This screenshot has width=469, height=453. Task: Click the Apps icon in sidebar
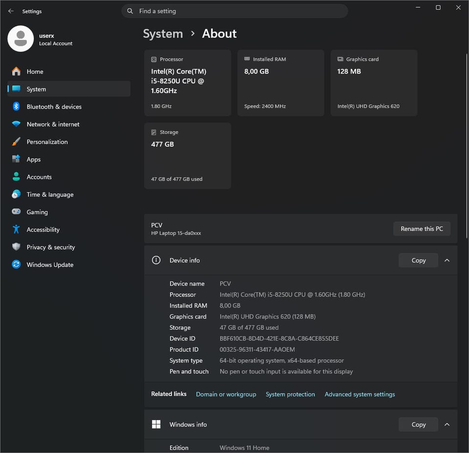point(16,159)
